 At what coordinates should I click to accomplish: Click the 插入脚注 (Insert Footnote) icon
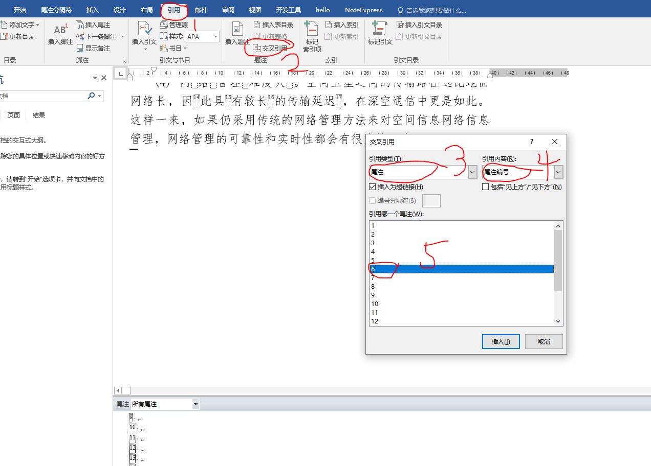60,30
